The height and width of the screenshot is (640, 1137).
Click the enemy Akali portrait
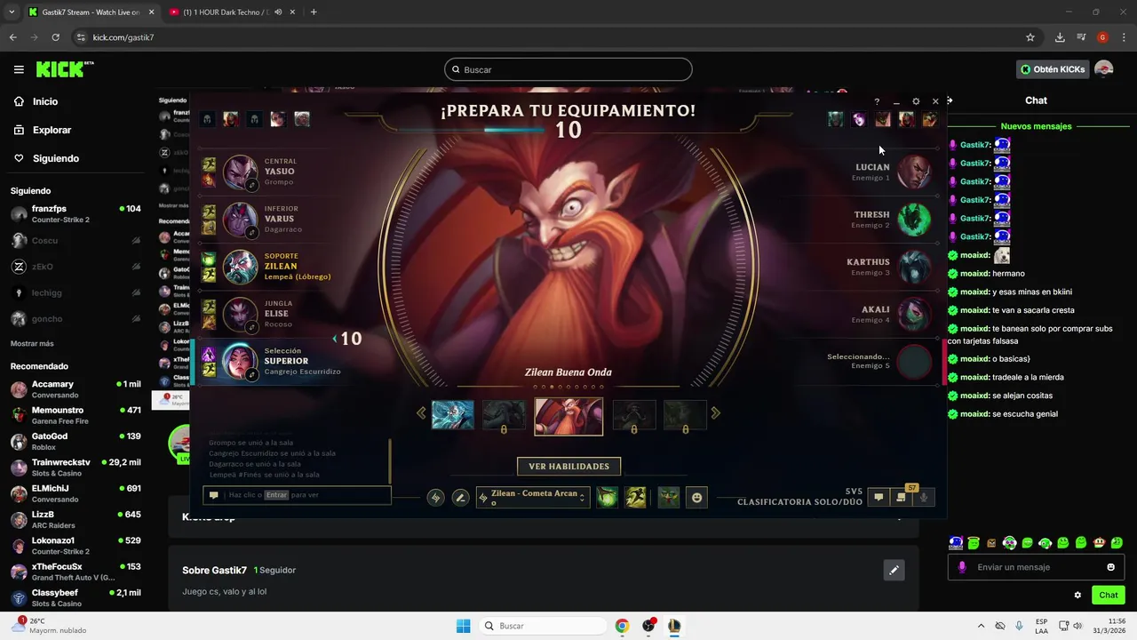click(x=914, y=314)
